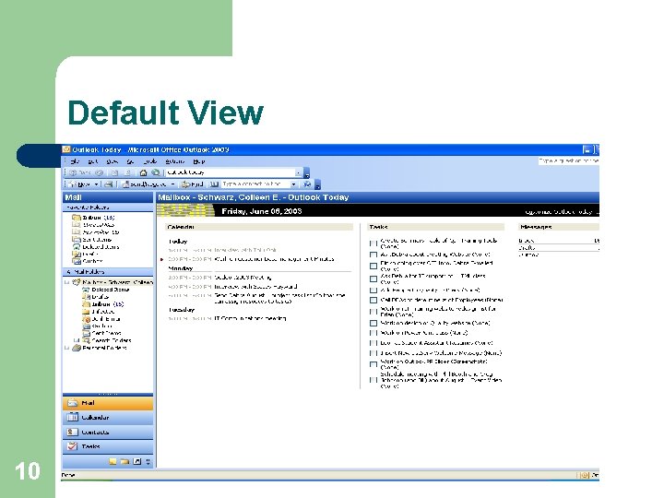This screenshot has width=664, height=498.
Task: Click the Send/Receive toolbar button
Action: tap(144, 184)
